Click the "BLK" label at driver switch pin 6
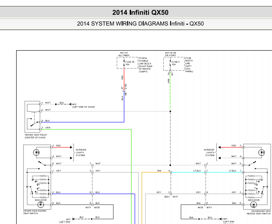 pyautogui.click(x=58, y=203)
